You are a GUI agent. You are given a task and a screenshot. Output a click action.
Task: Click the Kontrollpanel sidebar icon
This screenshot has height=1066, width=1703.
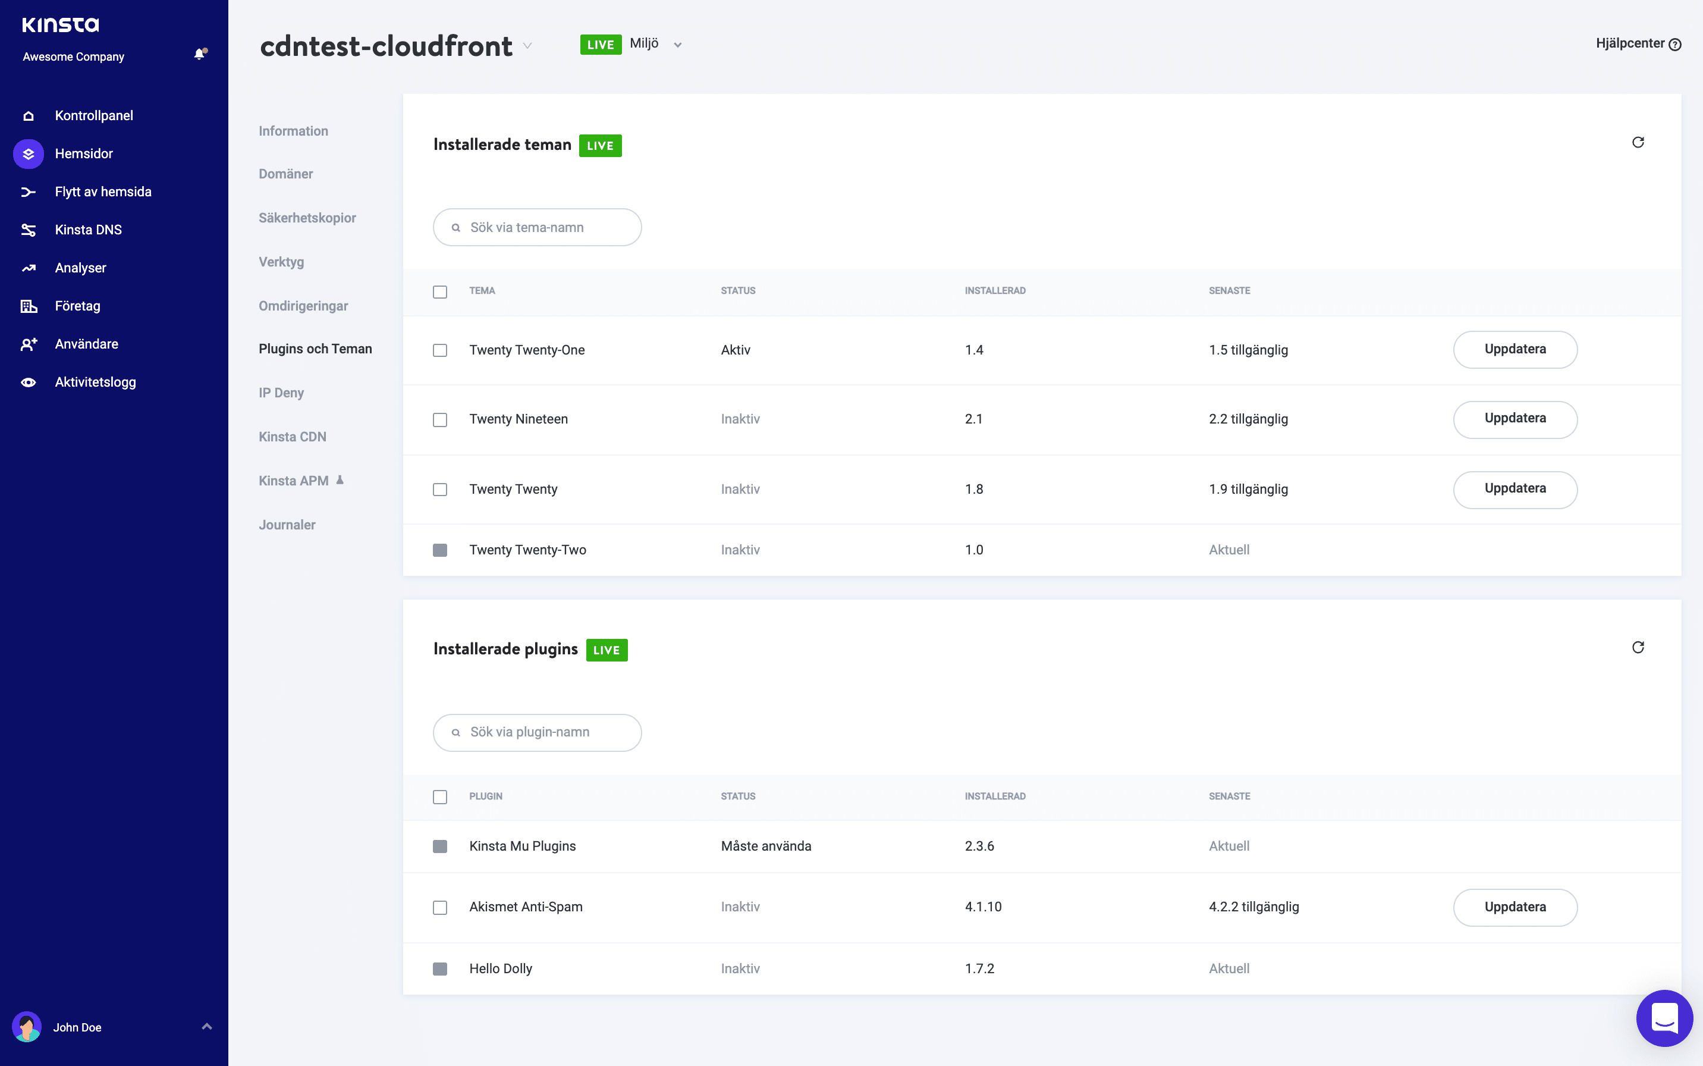[30, 114]
